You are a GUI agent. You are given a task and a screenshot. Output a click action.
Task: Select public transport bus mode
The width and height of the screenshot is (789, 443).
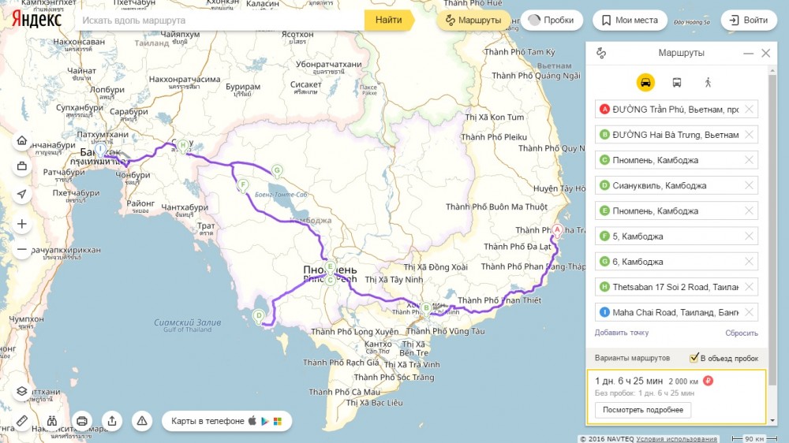click(677, 83)
